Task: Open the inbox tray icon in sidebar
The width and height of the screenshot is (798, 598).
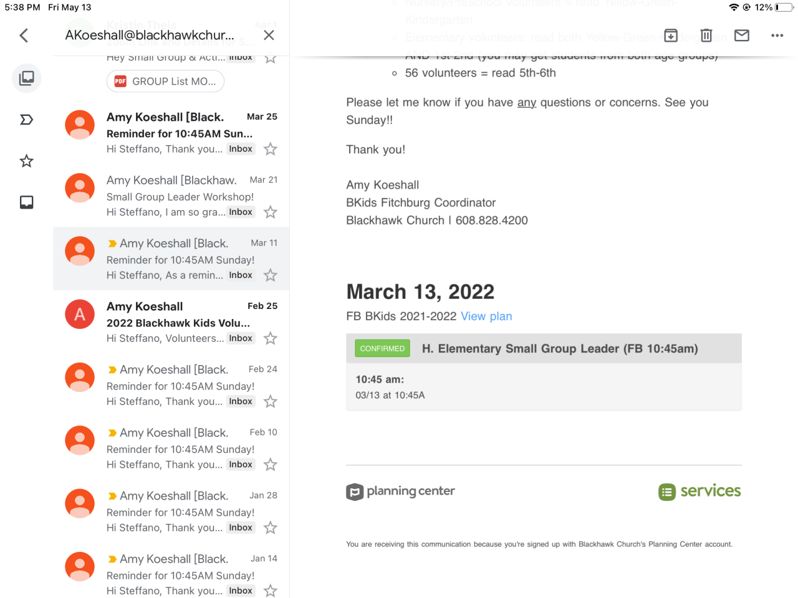Action: click(x=27, y=202)
